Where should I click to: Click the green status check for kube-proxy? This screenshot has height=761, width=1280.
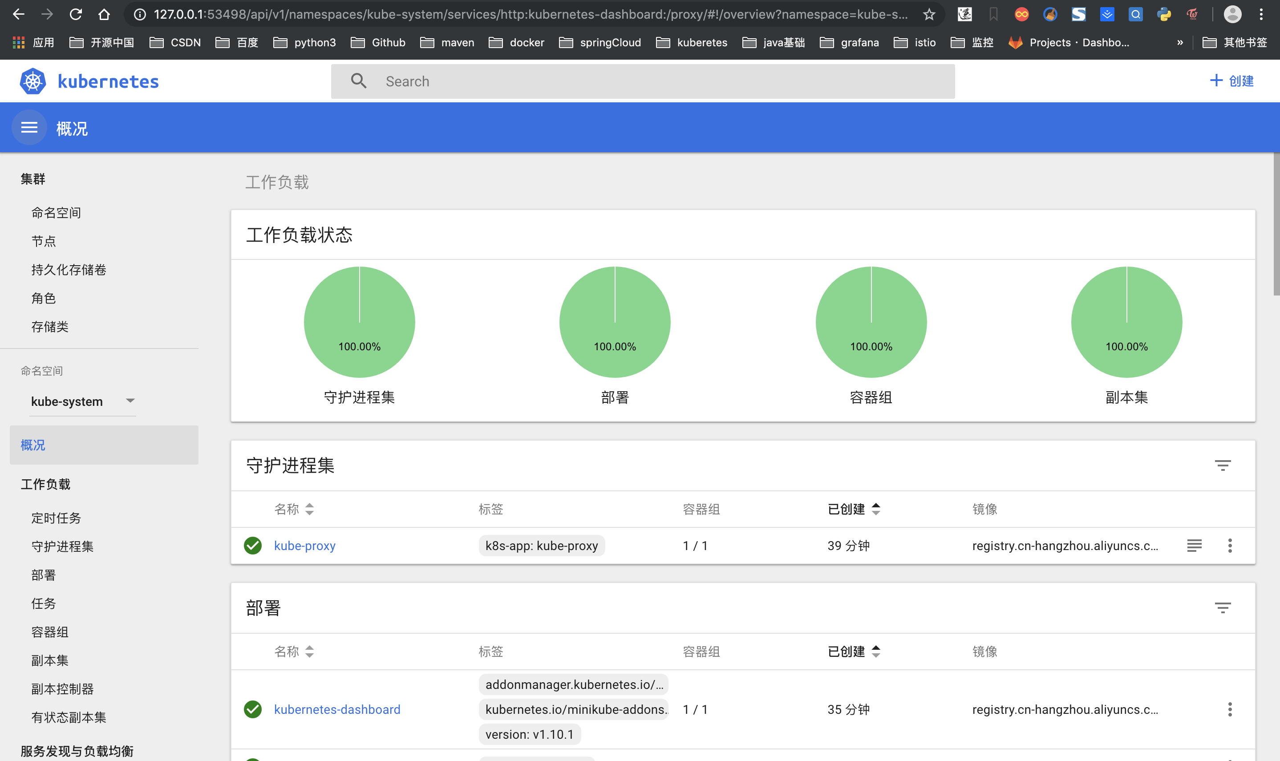pos(253,546)
